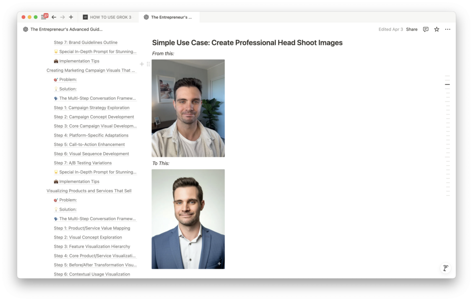Open Step 7: A/B Testing Variations
The image size is (473, 301).
tap(83, 163)
